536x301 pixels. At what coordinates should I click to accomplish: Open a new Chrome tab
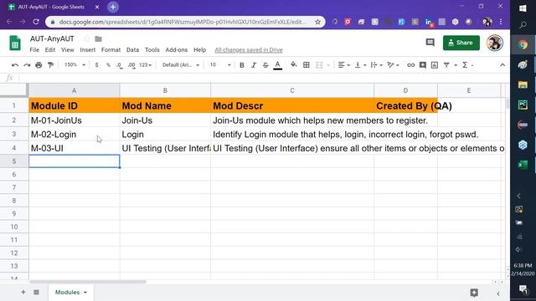[x=113, y=7]
